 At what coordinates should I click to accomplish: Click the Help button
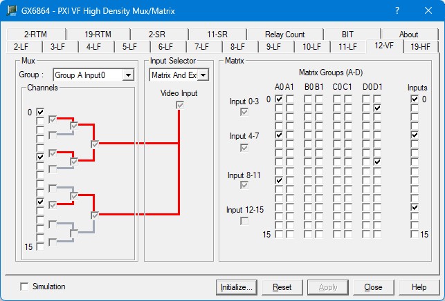pos(419,287)
